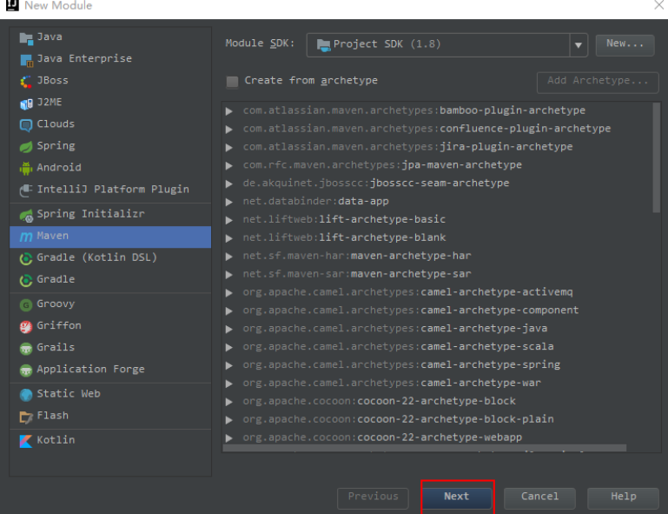Click the Spring Initializr icon
The width and height of the screenshot is (668, 514).
click(x=26, y=215)
